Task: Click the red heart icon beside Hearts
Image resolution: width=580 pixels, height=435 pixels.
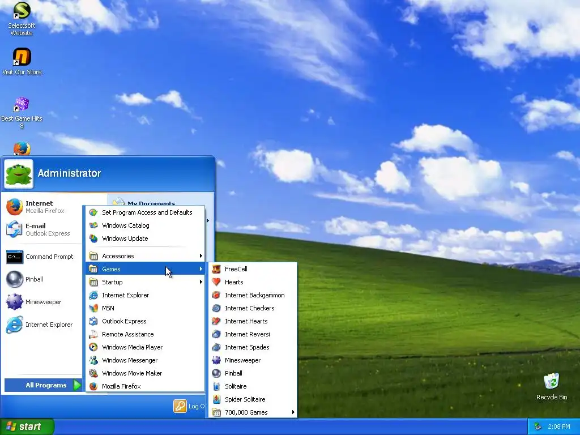Action: coord(216,282)
